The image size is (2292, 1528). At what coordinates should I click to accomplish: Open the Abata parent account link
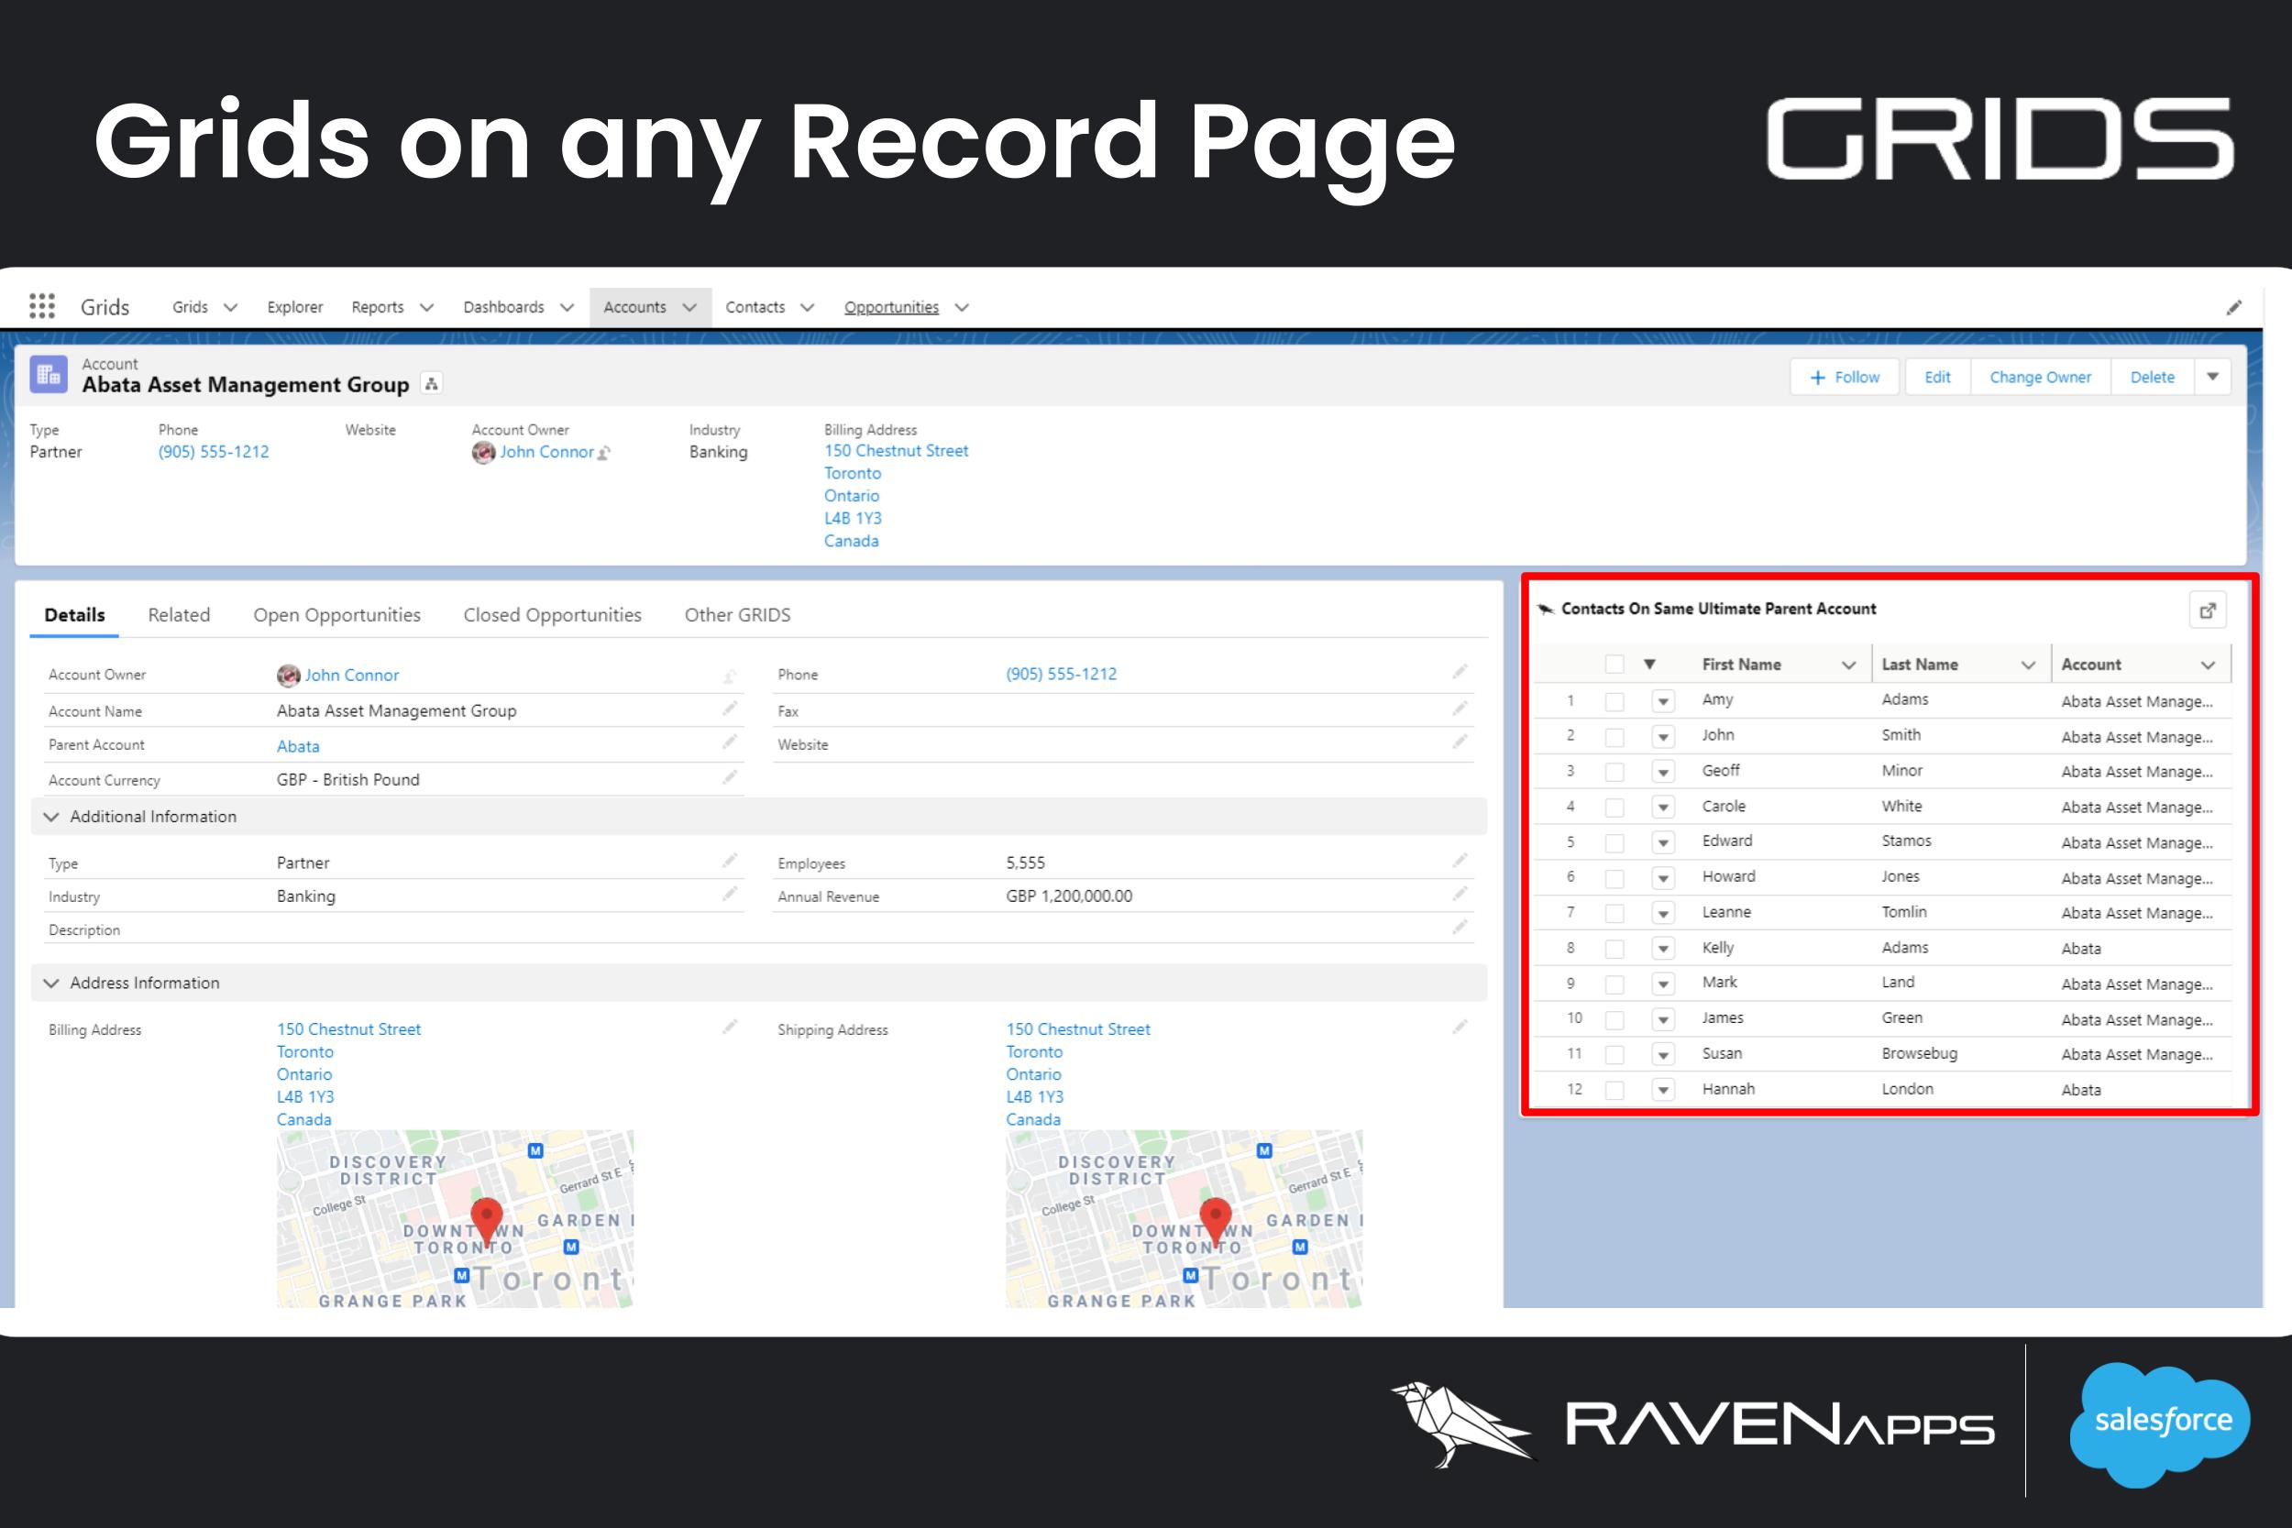coord(297,745)
